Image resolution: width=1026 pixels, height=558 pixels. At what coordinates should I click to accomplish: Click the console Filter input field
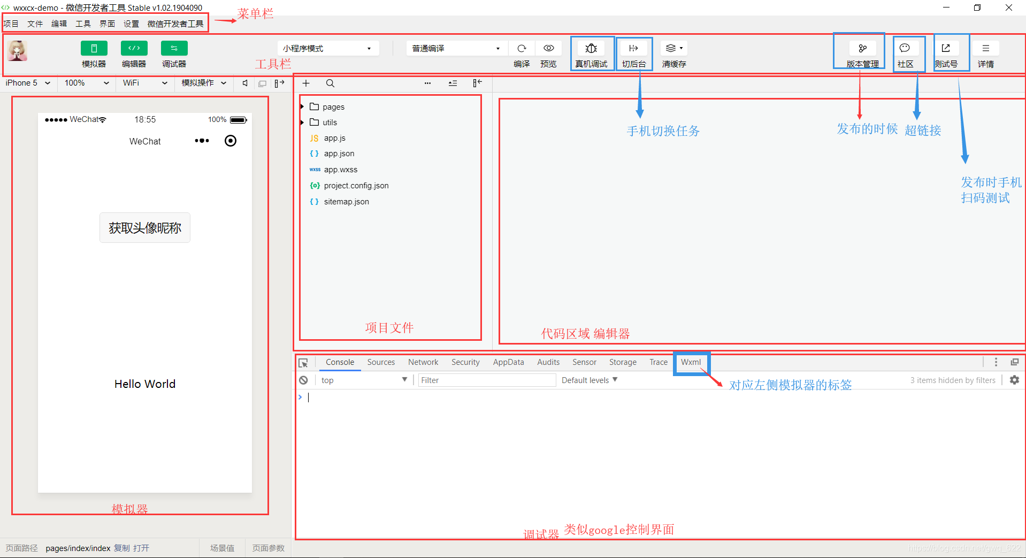click(487, 380)
